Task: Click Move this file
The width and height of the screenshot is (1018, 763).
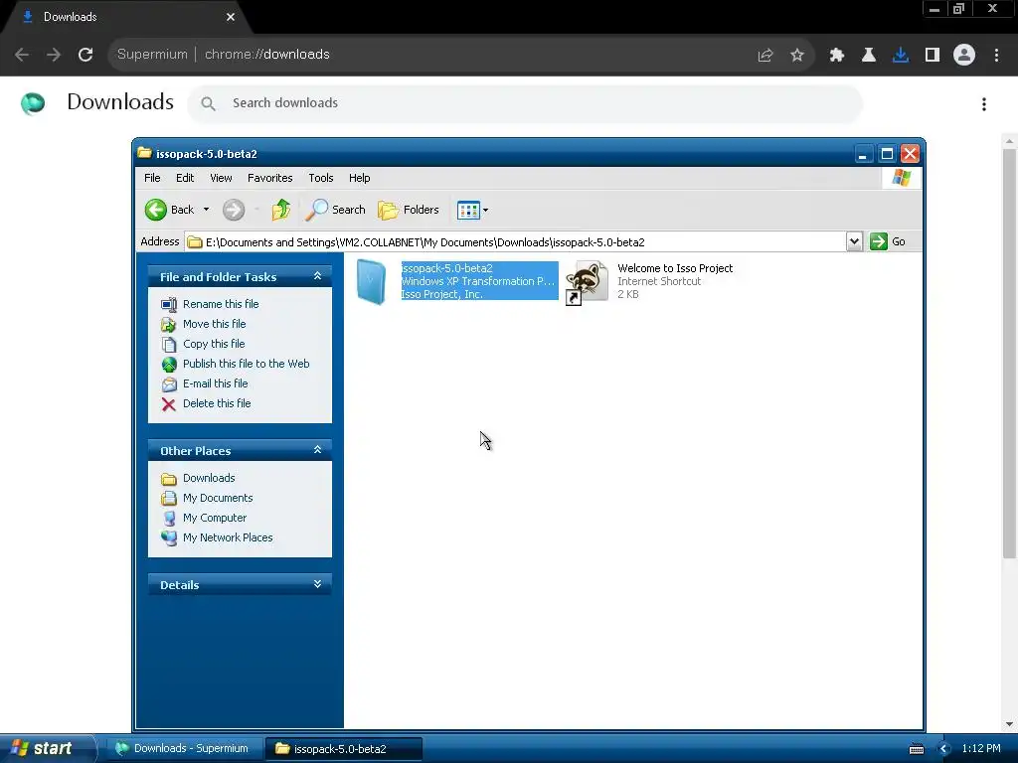Action: tap(215, 324)
